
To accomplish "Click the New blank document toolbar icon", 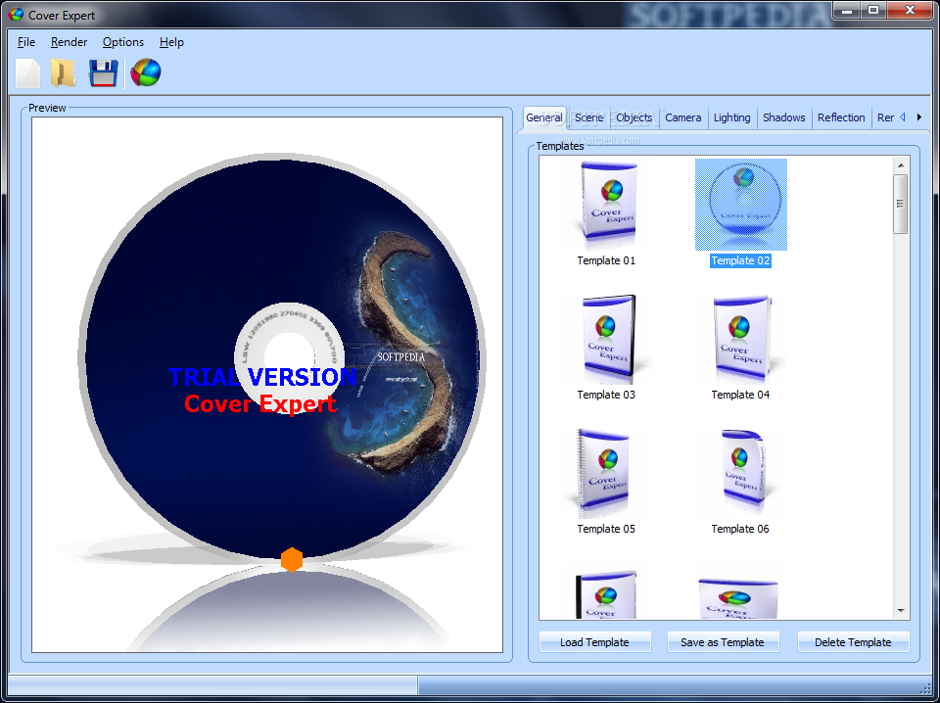I will pos(27,73).
